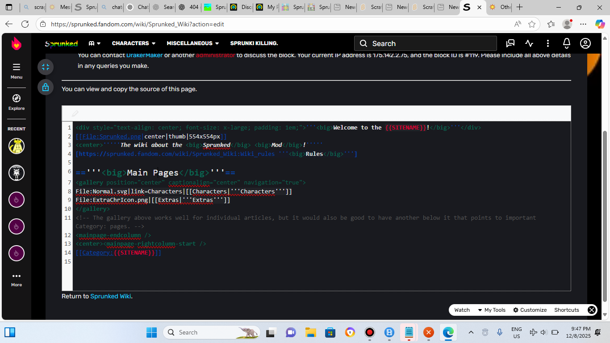610x343 pixels.
Task: Expand the MISCELLANEOUS navigation dropdown
Action: coord(193,43)
